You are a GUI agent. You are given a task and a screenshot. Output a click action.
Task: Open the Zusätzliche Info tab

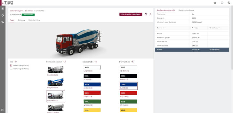click(x=34, y=20)
